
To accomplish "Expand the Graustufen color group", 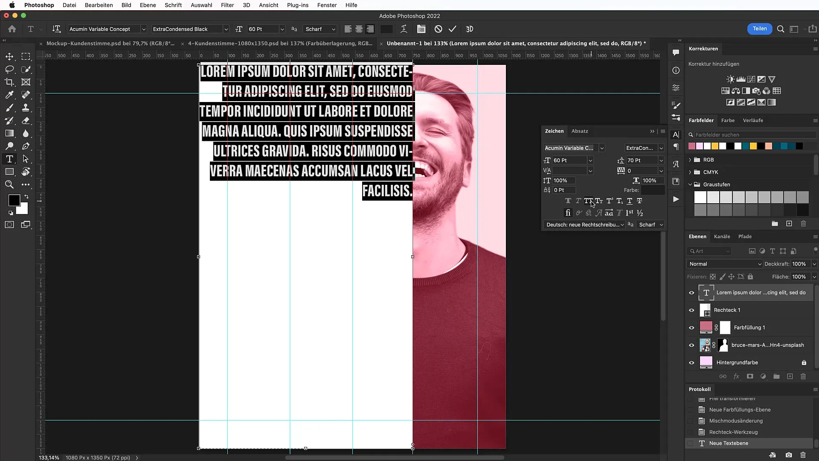I will [x=690, y=184].
